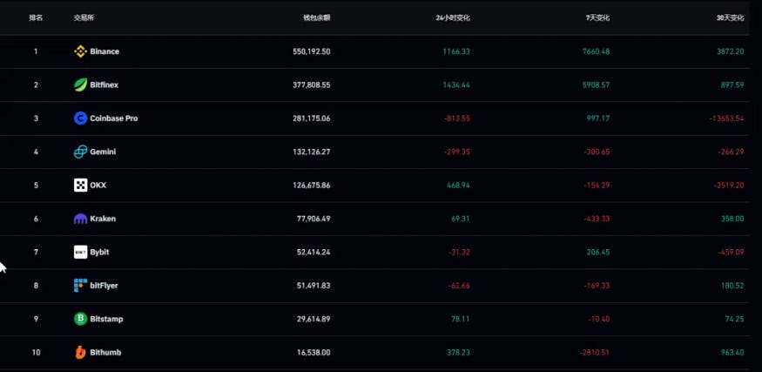Click OKX 30-day change -2519.20
The image size is (762, 372).
click(729, 186)
